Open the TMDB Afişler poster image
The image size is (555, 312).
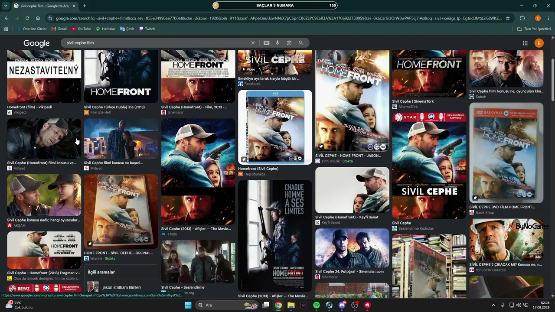198,172
